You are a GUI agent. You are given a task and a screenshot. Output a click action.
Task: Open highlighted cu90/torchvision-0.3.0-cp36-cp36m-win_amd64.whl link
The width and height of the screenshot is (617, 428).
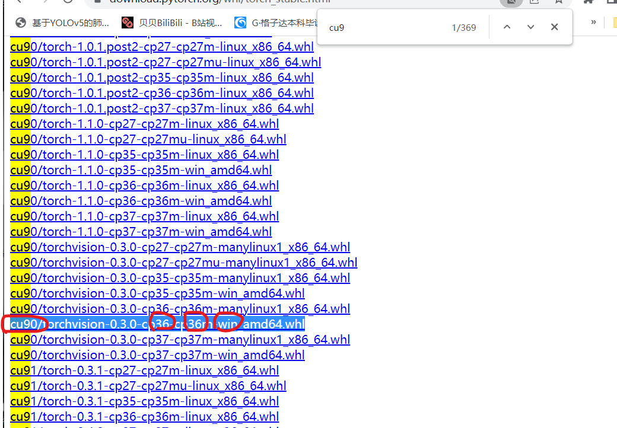tap(157, 324)
